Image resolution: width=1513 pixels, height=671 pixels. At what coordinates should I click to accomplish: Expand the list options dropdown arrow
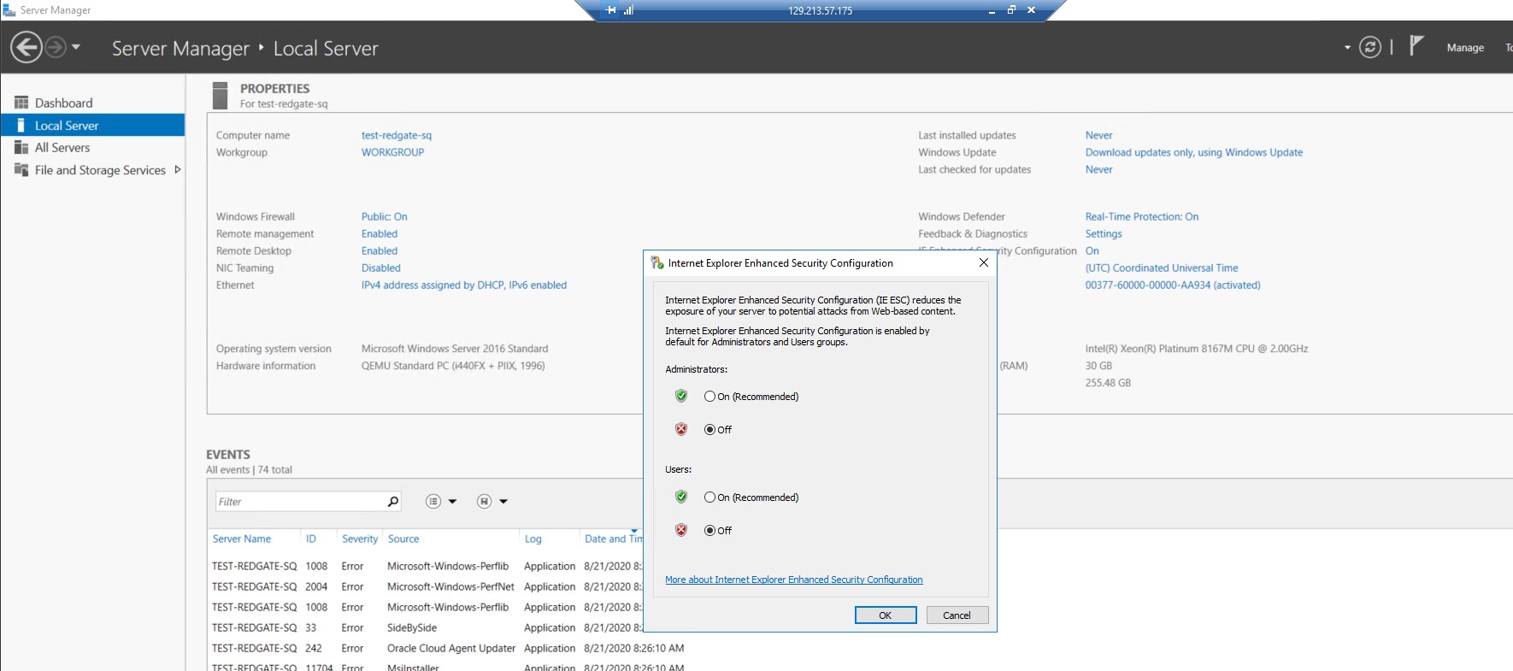pos(453,502)
